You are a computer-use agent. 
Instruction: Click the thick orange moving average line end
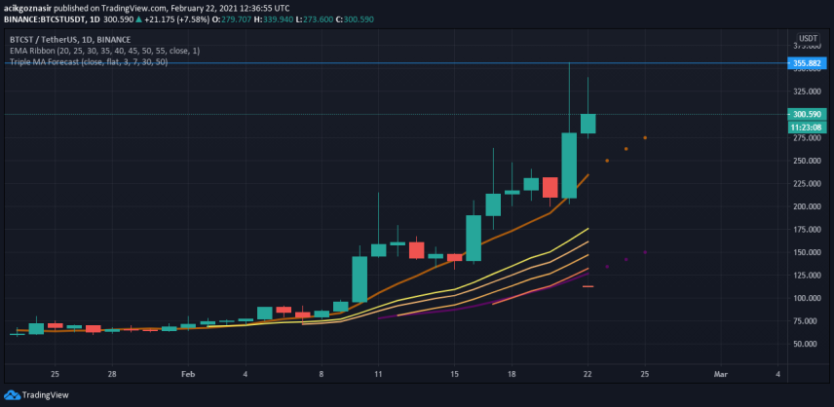(x=588, y=175)
